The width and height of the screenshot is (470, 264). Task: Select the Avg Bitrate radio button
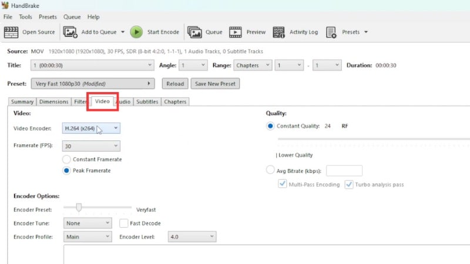point(270,170)
